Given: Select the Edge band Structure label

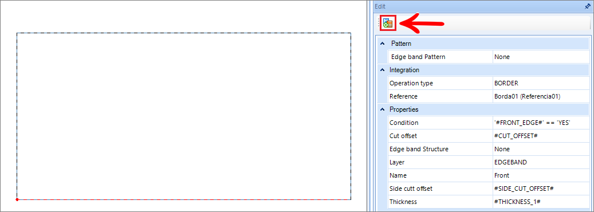Looking at the screenshot, I should click(x=419, y=149).
